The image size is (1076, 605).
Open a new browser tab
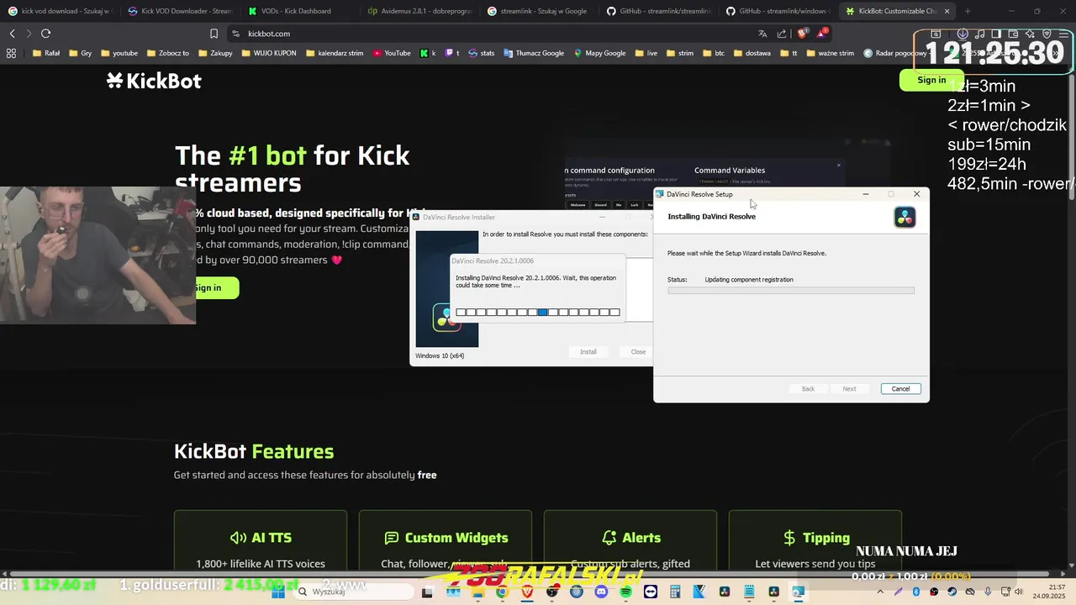pos(968,11)
